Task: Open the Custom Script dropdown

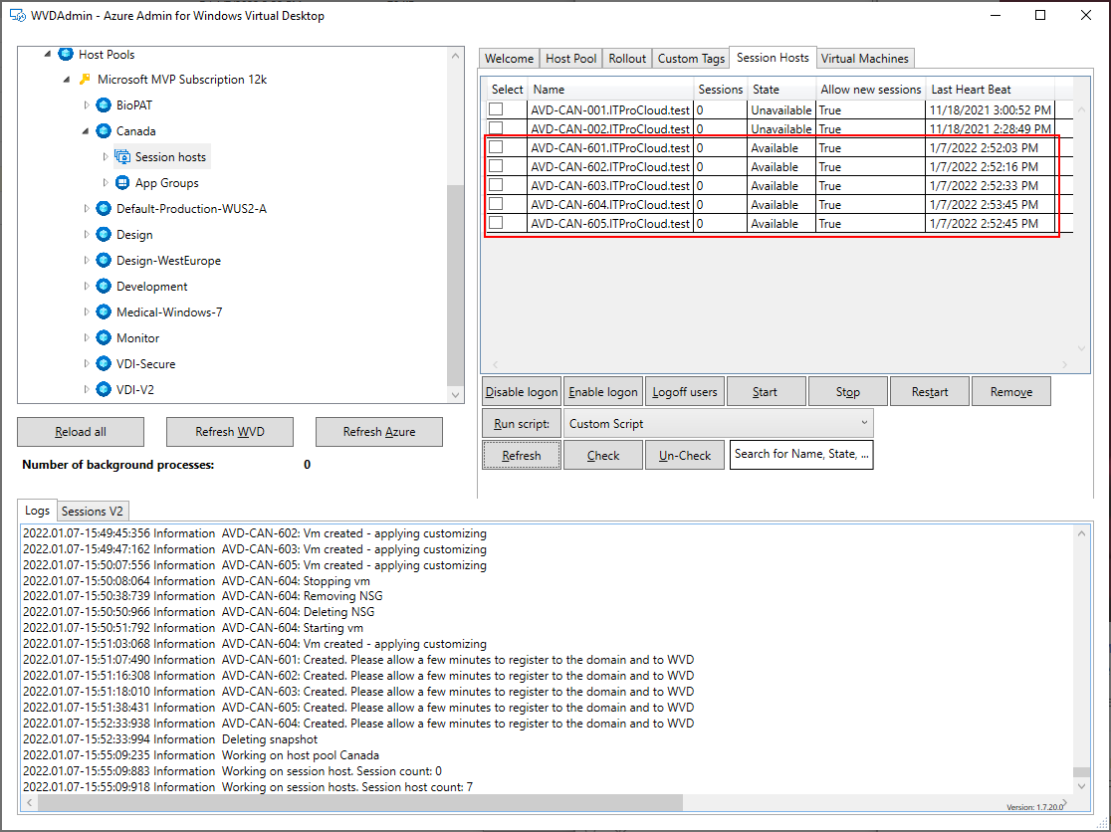Action: click(719, 423)
